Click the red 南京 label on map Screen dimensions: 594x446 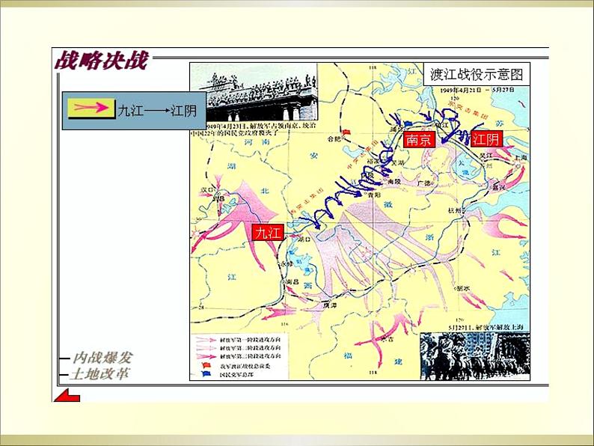click(419, 139)
